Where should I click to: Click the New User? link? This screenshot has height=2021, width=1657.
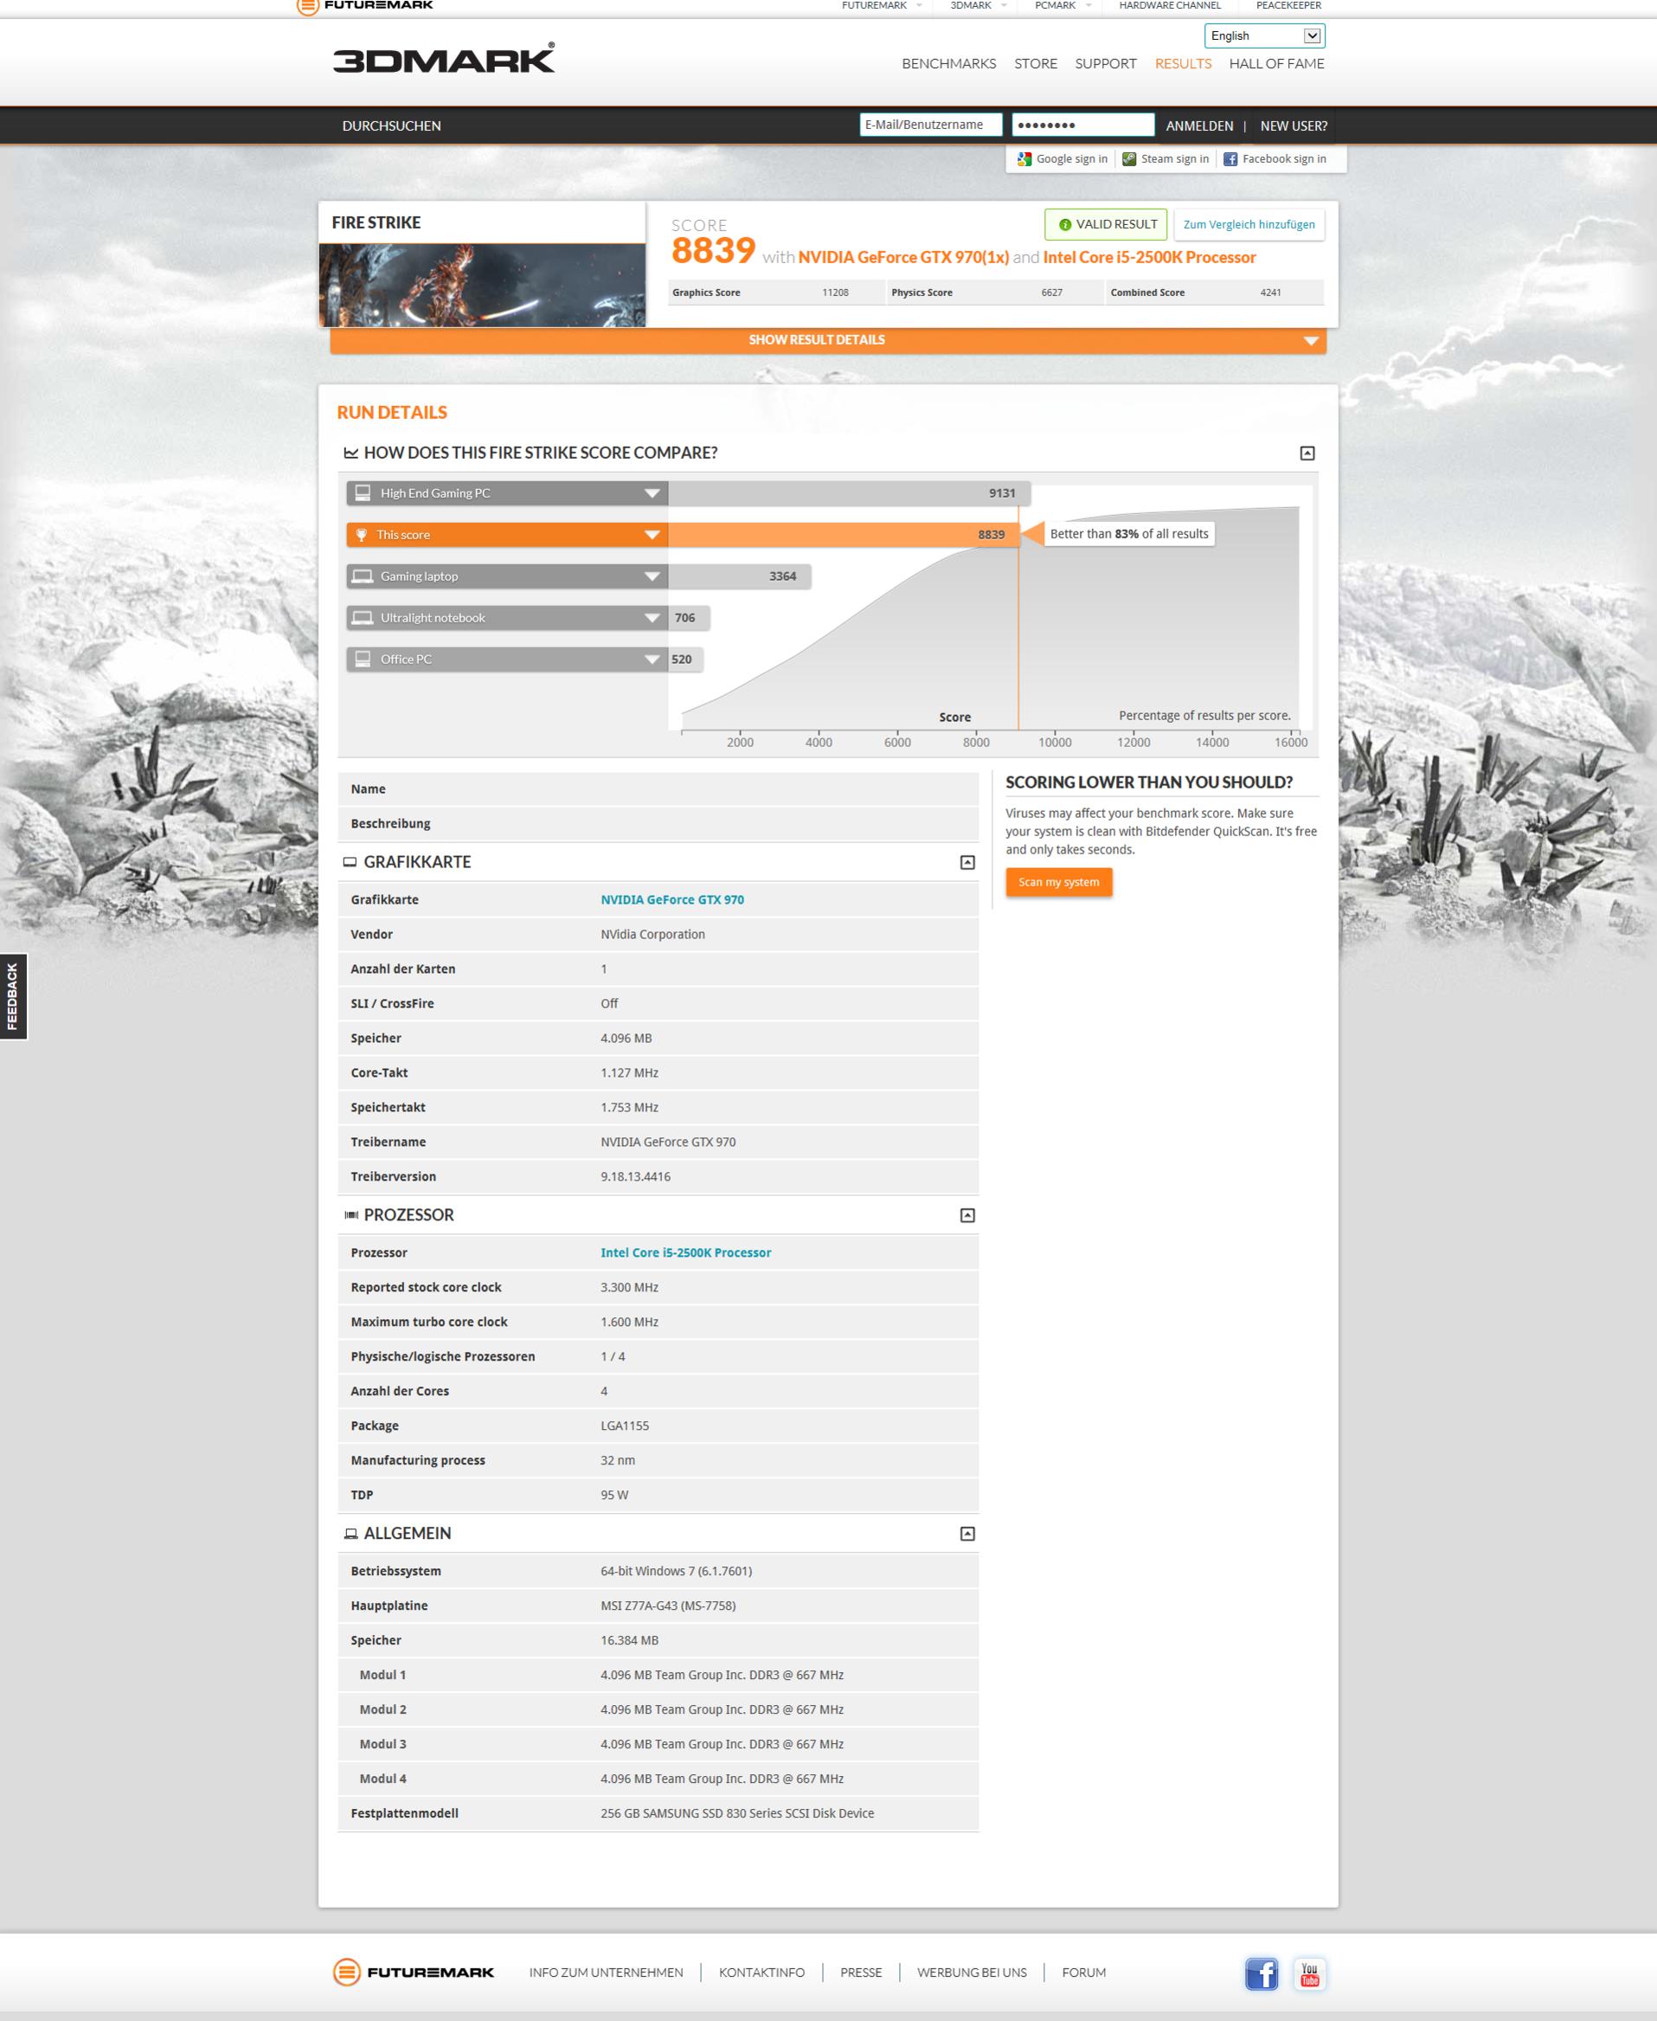(1294, 126)
